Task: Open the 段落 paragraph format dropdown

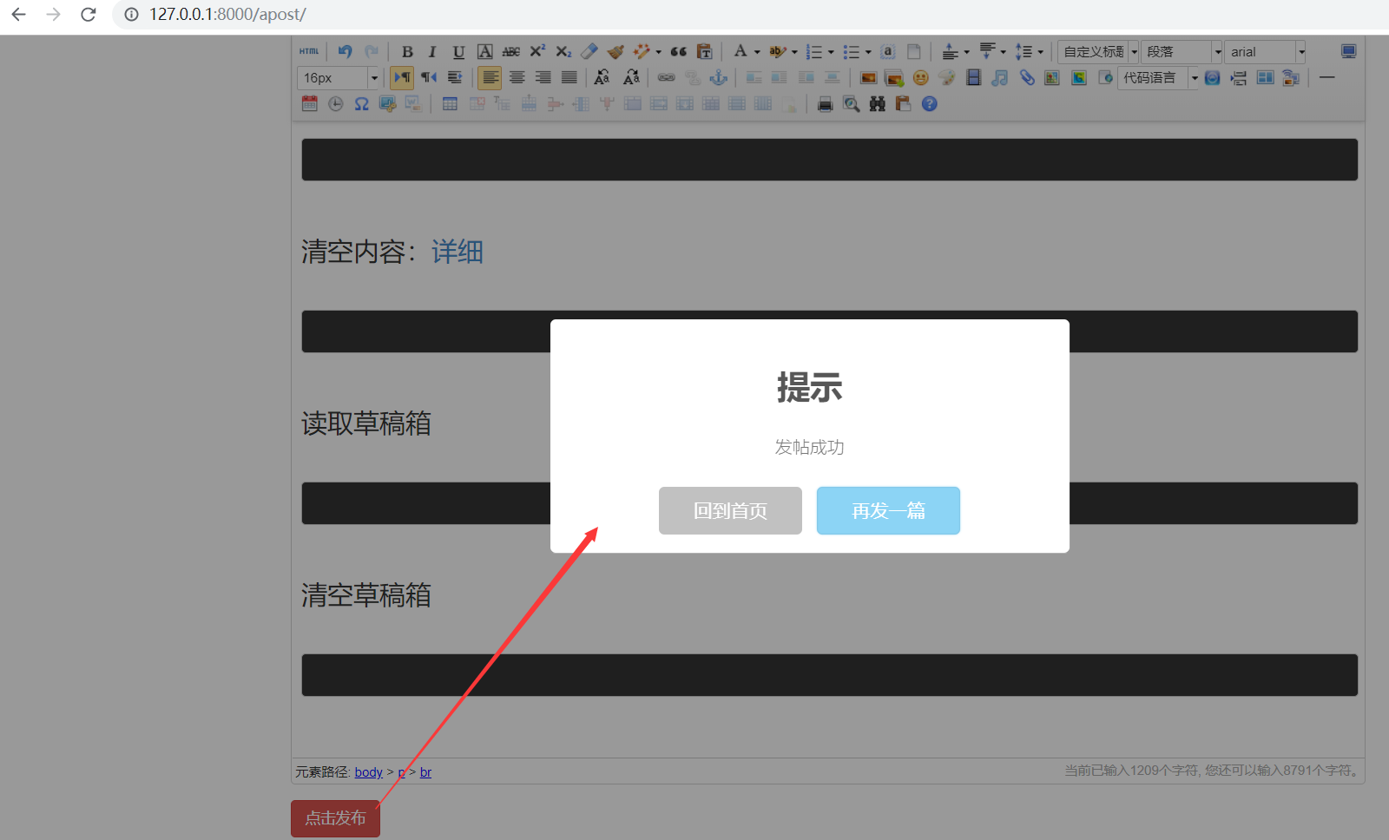Action: (x=1217, y=51)
